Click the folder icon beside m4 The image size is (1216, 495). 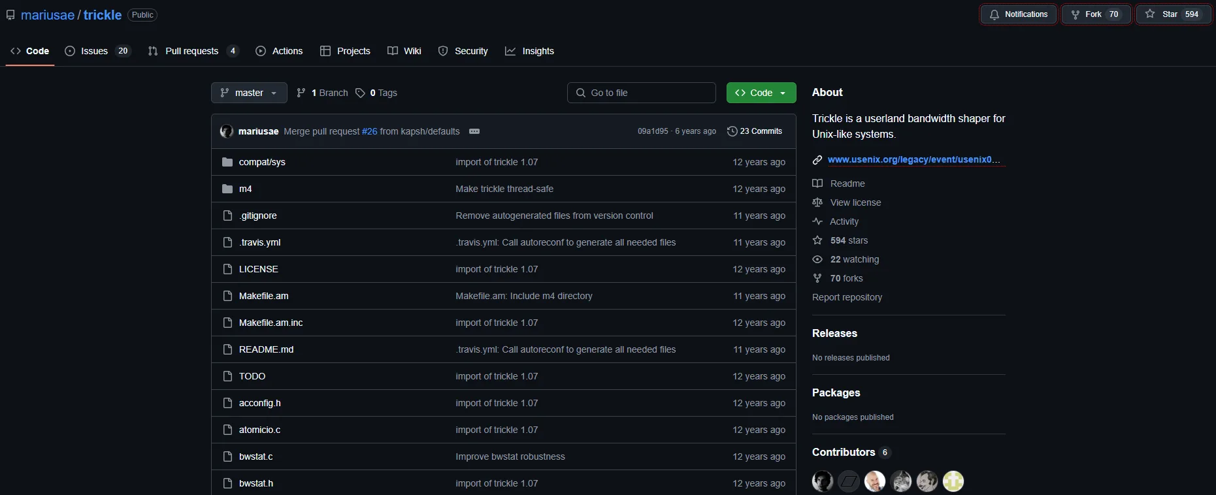pos(227,189)
